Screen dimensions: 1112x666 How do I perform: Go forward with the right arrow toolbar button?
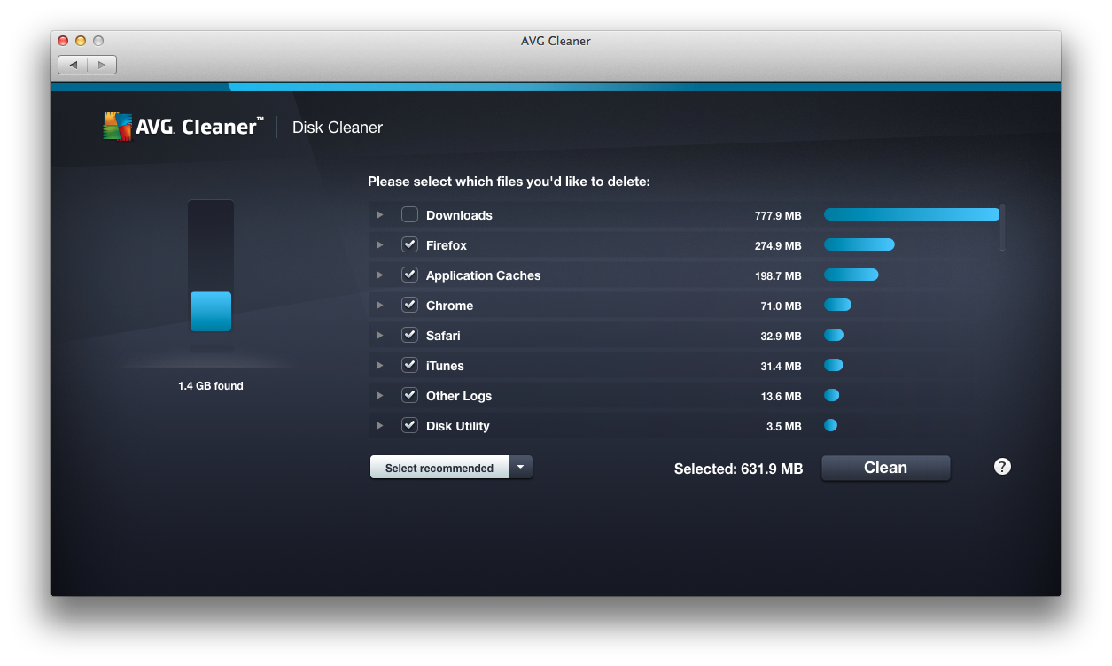point(102,65)
